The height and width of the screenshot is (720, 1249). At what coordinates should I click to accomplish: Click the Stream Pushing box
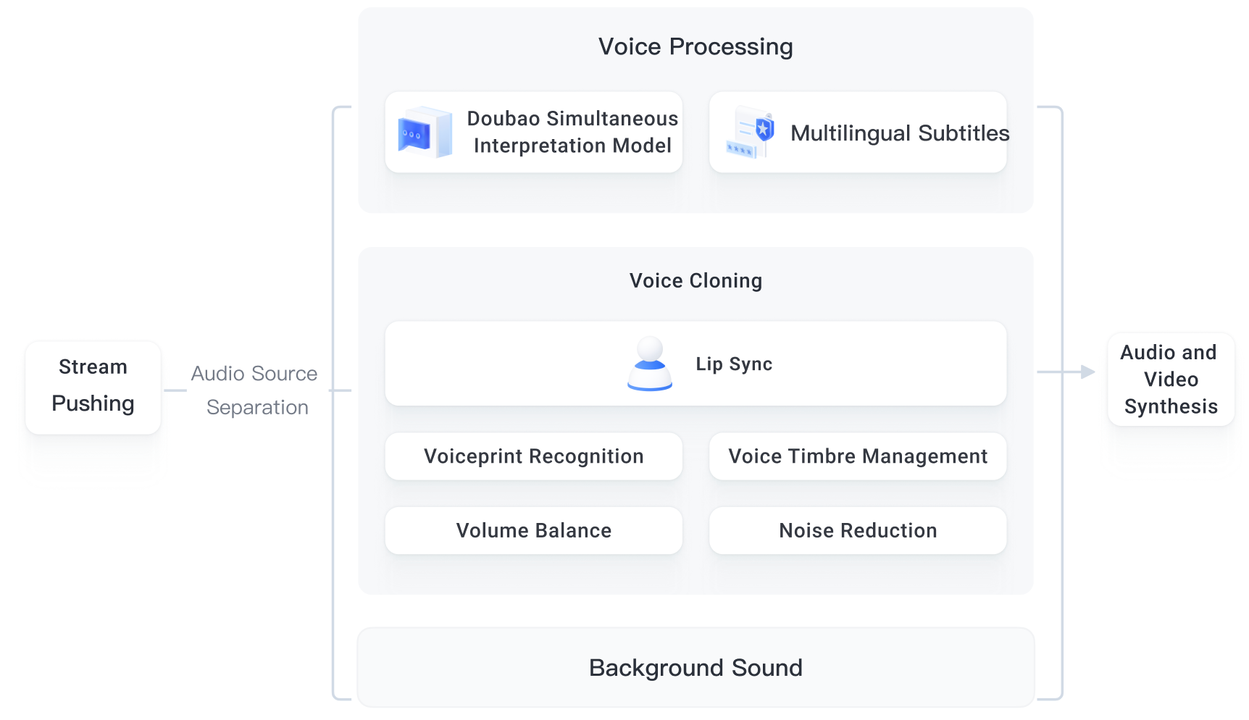[93, 388]
